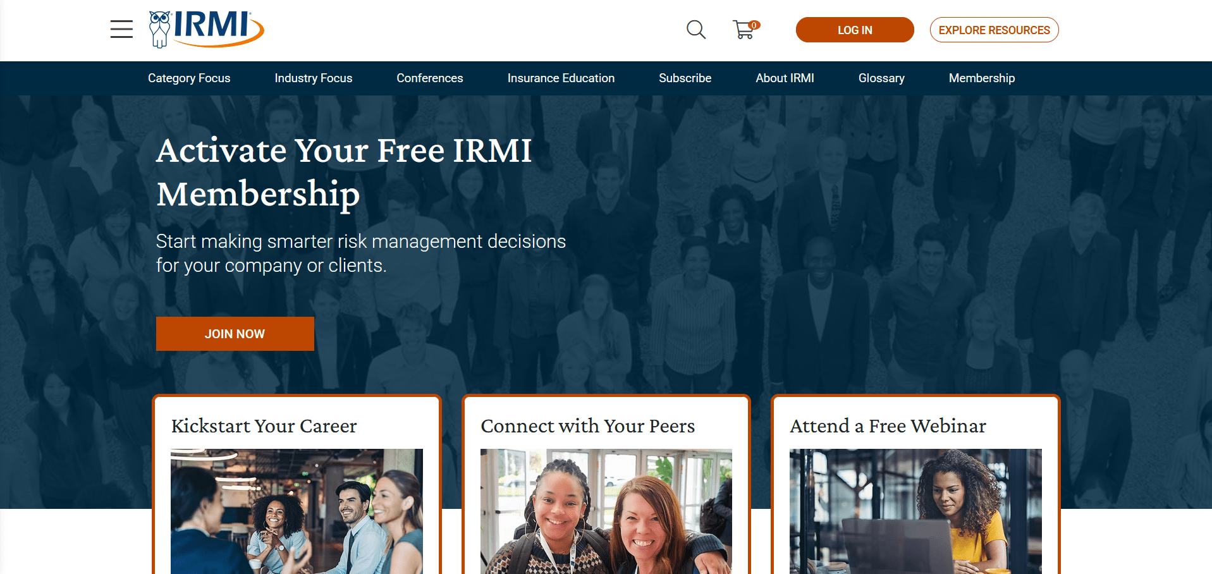Click the EXPLORE RESOURCES button
The width and height of the screenshot is (1212, 574).
pos(994,30)
